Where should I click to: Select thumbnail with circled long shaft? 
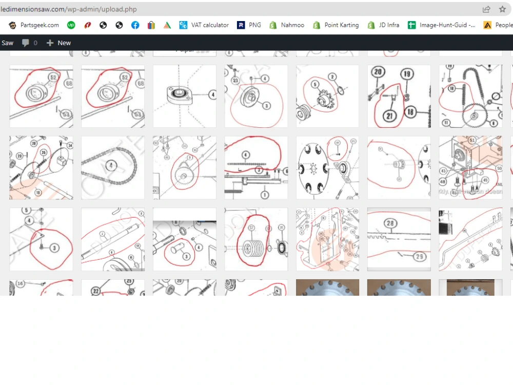click(x=113, y=239)
